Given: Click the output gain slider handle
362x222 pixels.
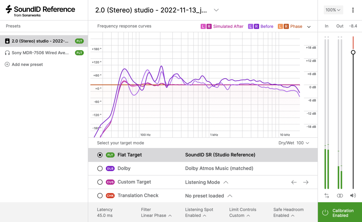Looking at the screenshot, I should point(353,52).
